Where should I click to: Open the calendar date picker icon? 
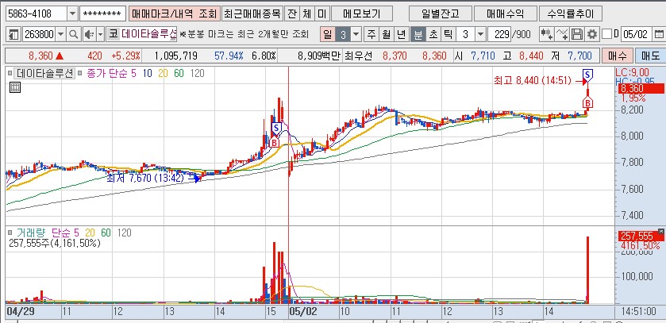(660, 34)
